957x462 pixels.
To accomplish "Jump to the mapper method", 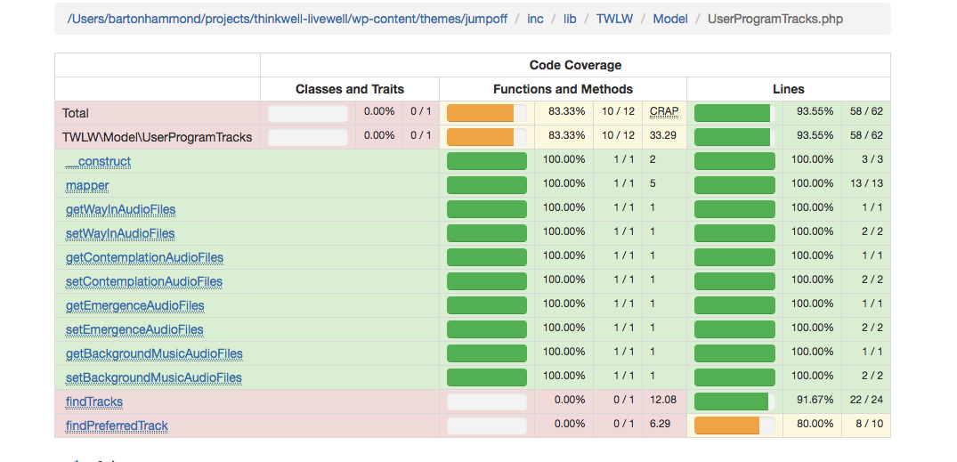I will click(x=87, y=185).
